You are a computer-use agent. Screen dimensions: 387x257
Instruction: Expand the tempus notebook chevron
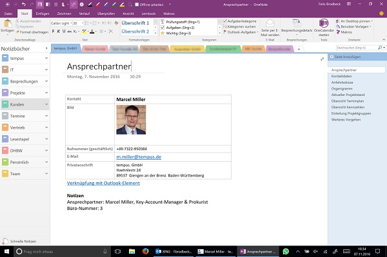[46, 58]
